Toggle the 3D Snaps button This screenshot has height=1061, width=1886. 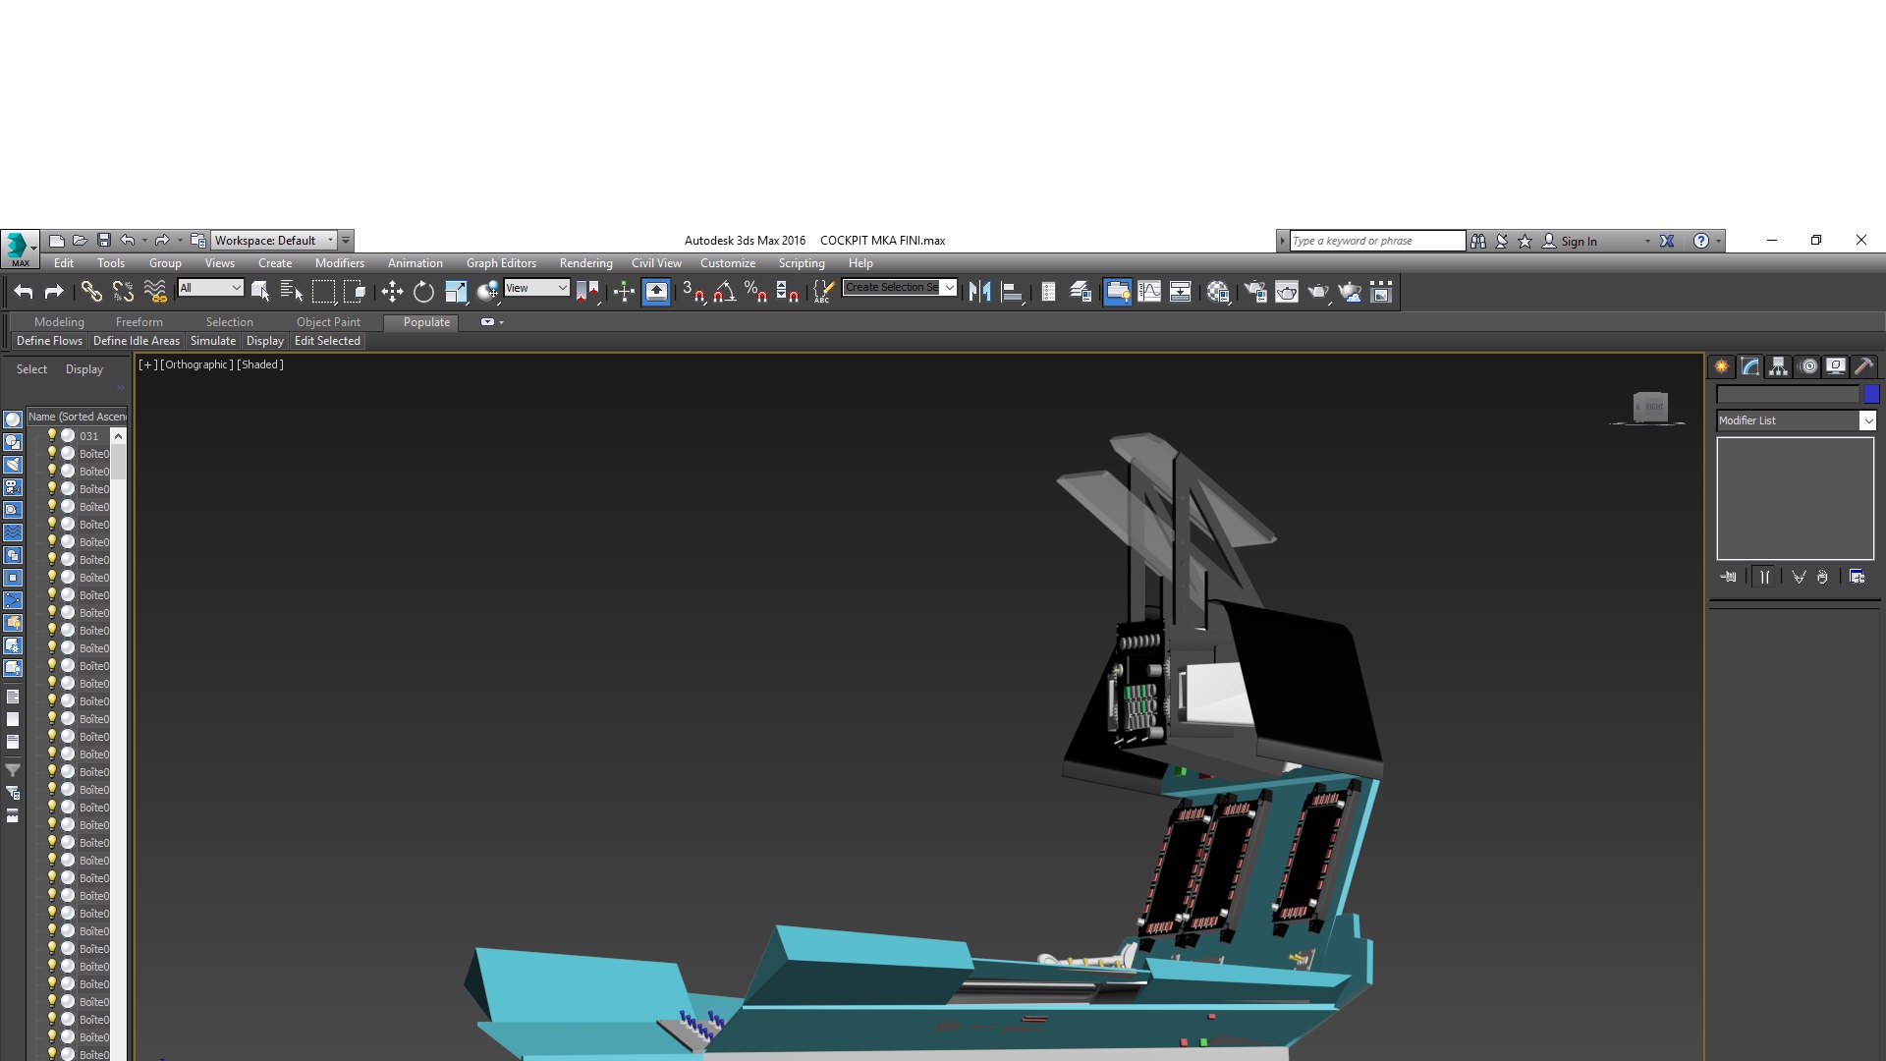693,292
